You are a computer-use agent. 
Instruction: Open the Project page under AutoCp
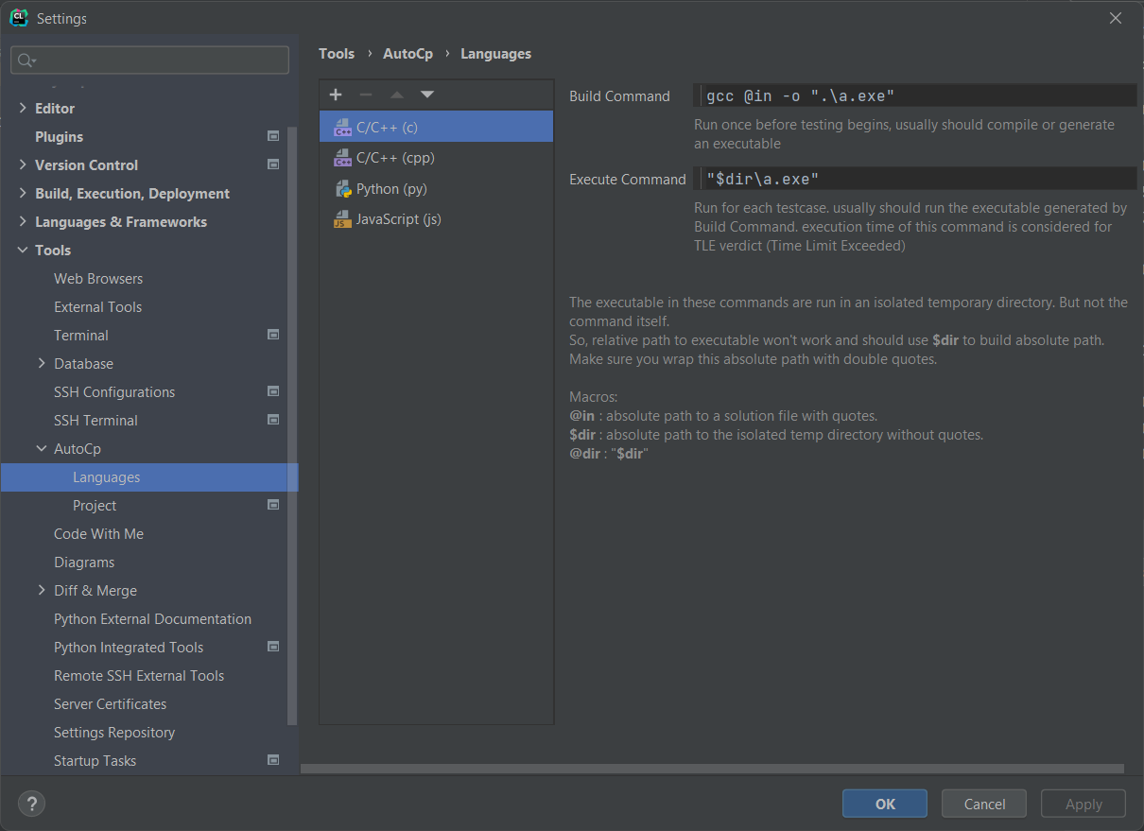tap(95, 506)
